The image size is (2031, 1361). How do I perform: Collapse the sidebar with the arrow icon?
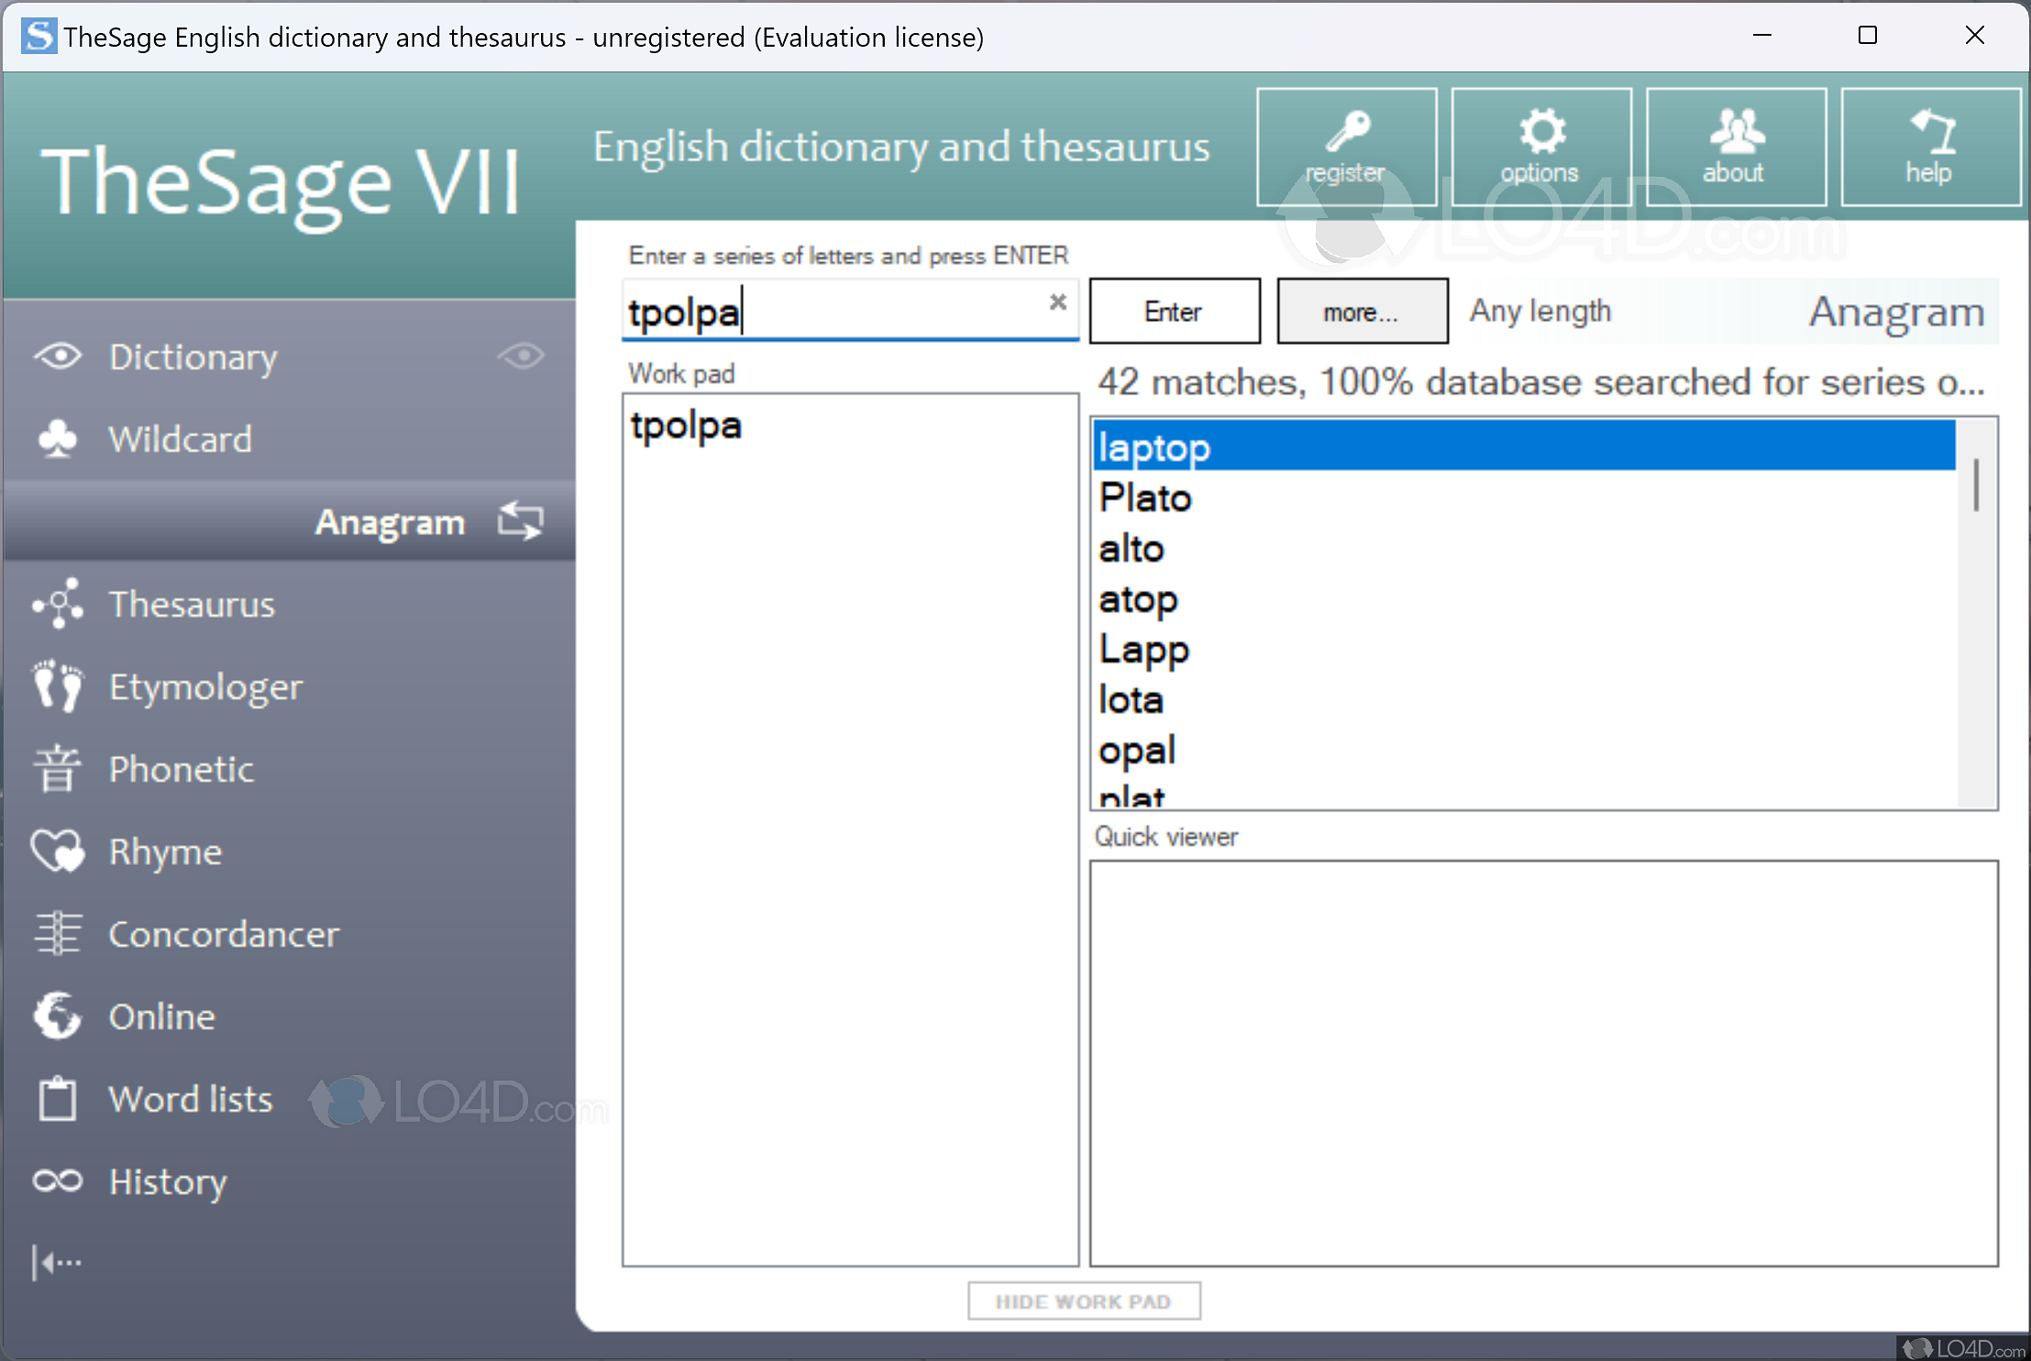[x=57, y=1263]
